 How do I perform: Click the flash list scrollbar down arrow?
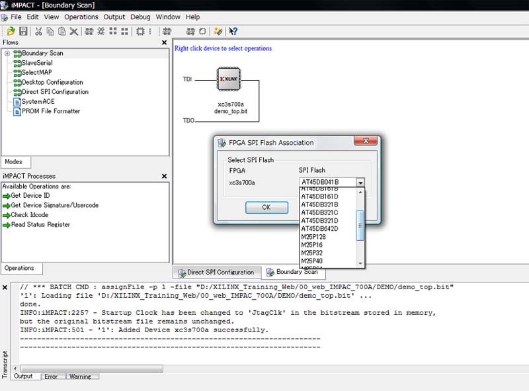pos(360,263)
